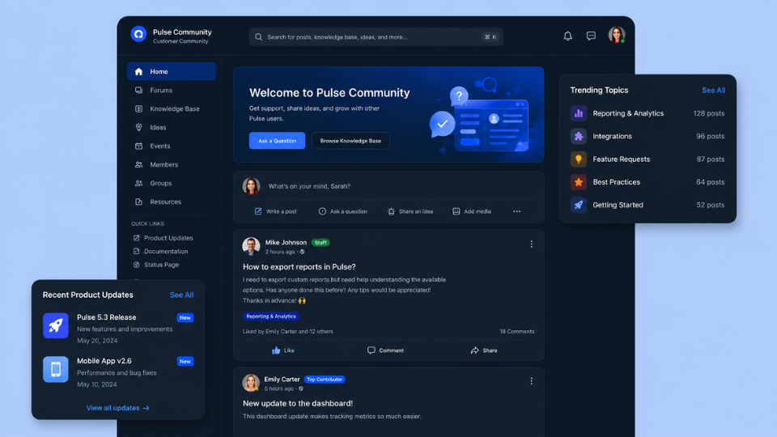Open Feature Requests lightbulb icon
777x437 pixels.
[x=578, y=159]
